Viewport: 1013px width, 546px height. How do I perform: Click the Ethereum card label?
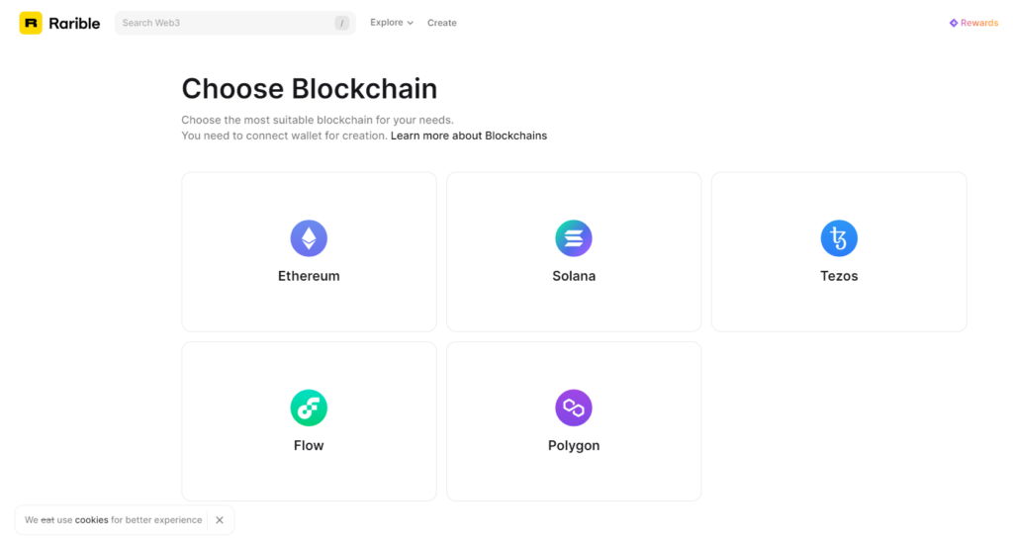pyautogui.click(x=309, y=276)
